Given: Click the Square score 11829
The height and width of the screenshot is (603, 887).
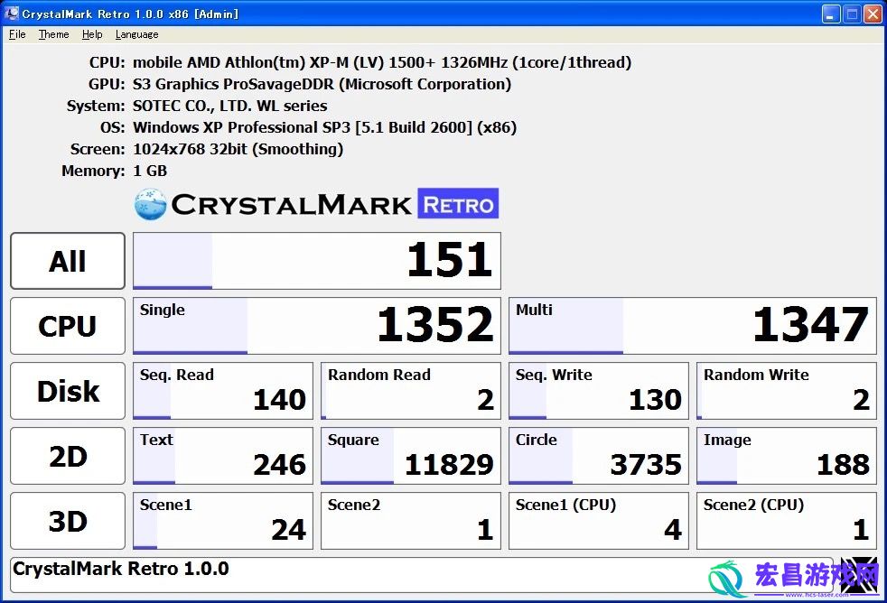Looking at the screenshot, I should (411, 456).
